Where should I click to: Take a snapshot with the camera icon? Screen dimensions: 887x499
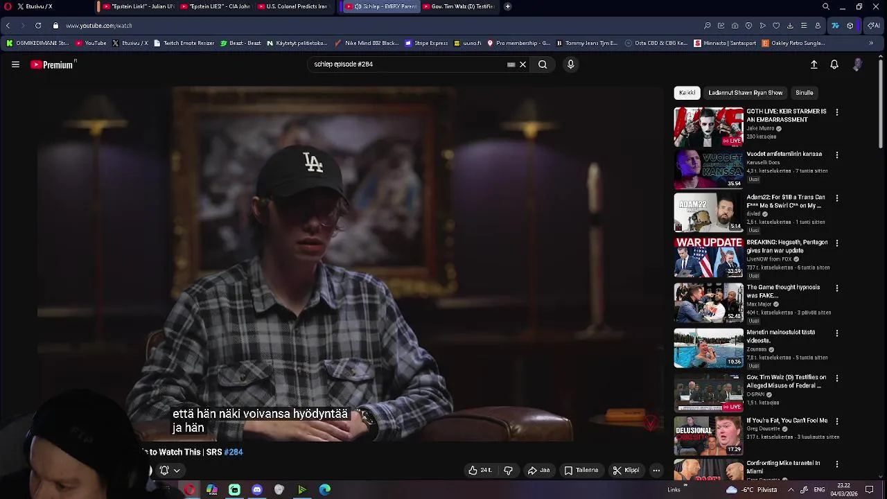735,26
